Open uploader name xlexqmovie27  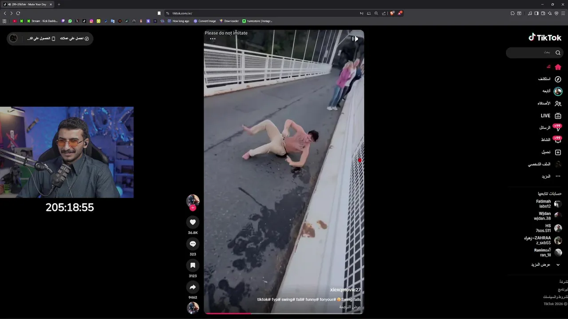tap(345, 290)
